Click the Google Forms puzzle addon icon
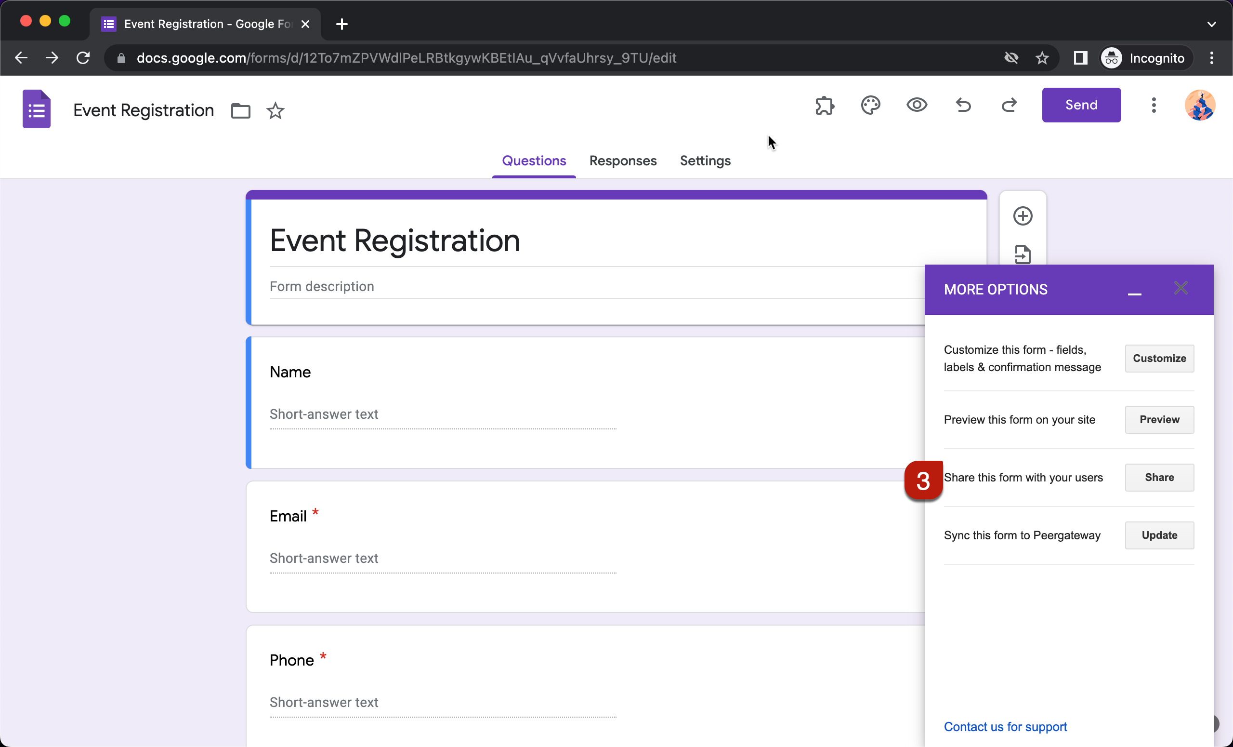The height and width of the screenshot is (747, 1233). (824, 105)
